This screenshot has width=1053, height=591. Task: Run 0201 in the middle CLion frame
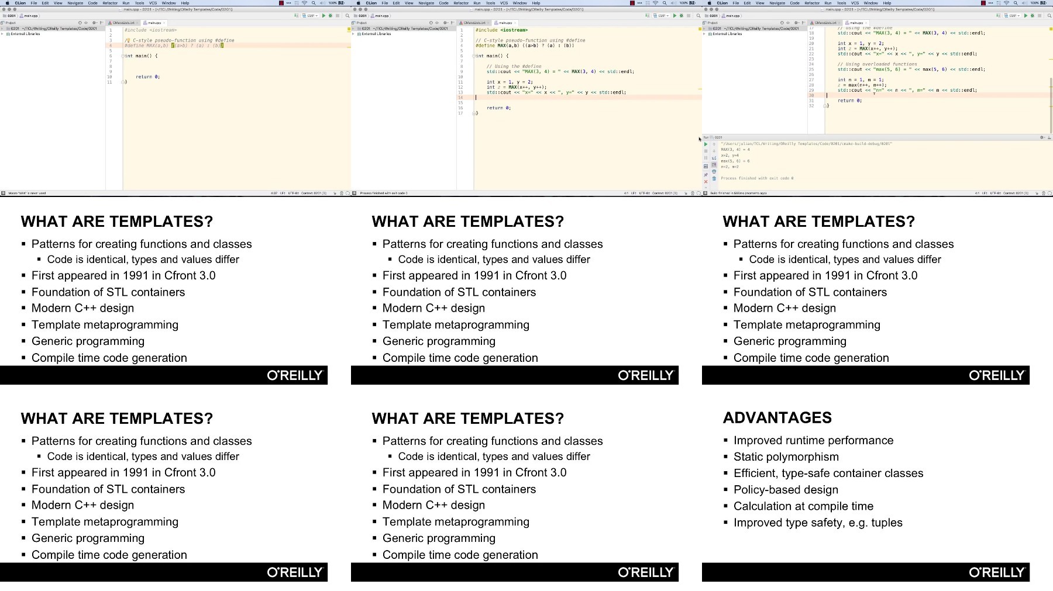click(675, 16)
